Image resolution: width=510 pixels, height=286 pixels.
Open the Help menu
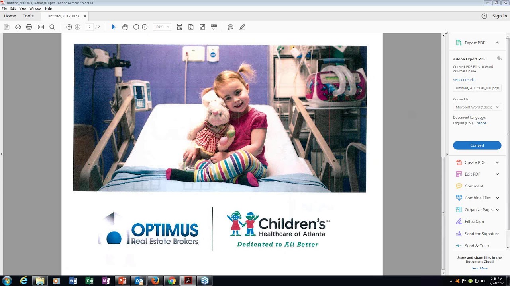coord(48,8)
